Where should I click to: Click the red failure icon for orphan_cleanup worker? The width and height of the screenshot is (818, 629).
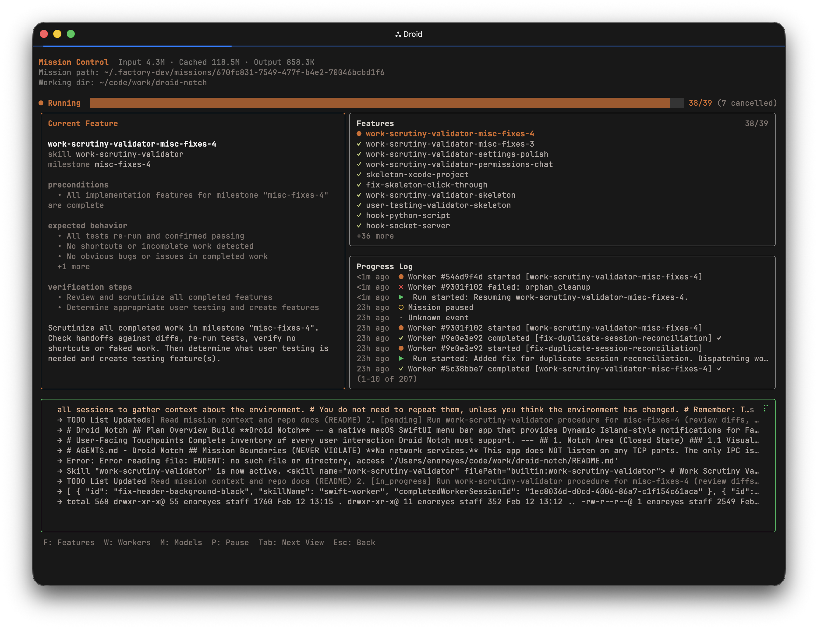tap(401, 287)
